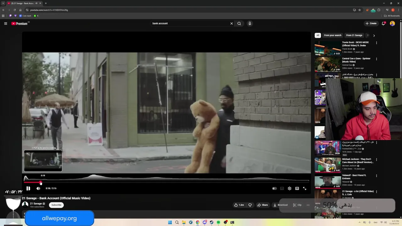Open the extensions puzzle icon
402x226 pixels.
click(379, 10)
